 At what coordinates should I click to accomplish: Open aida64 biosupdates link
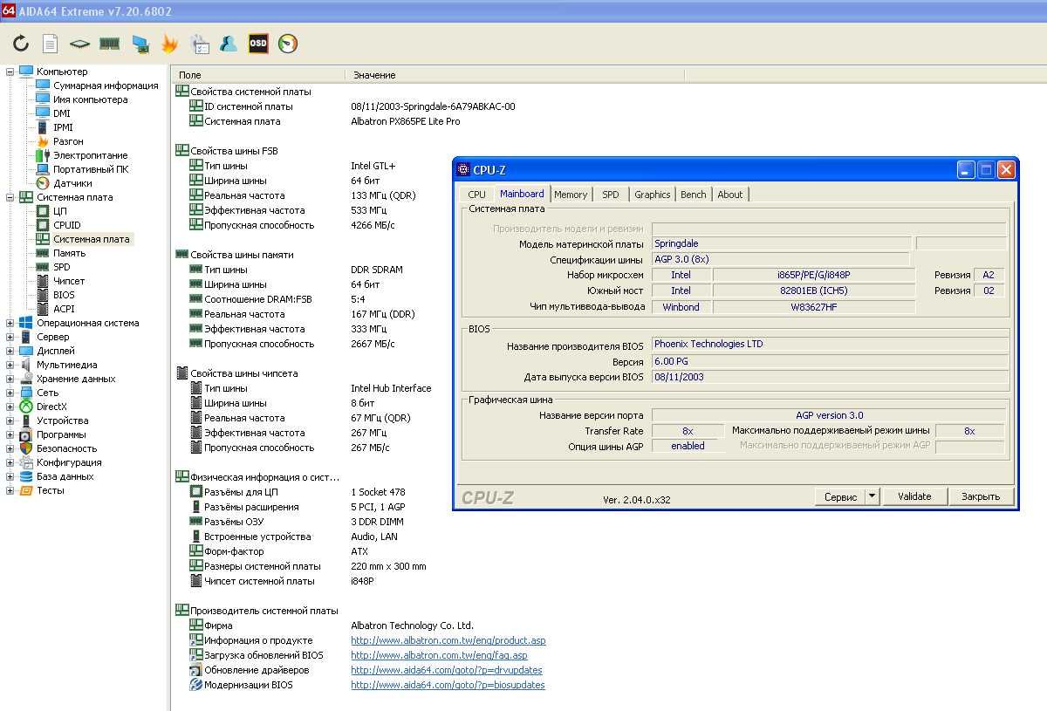(x=448, y=685)
